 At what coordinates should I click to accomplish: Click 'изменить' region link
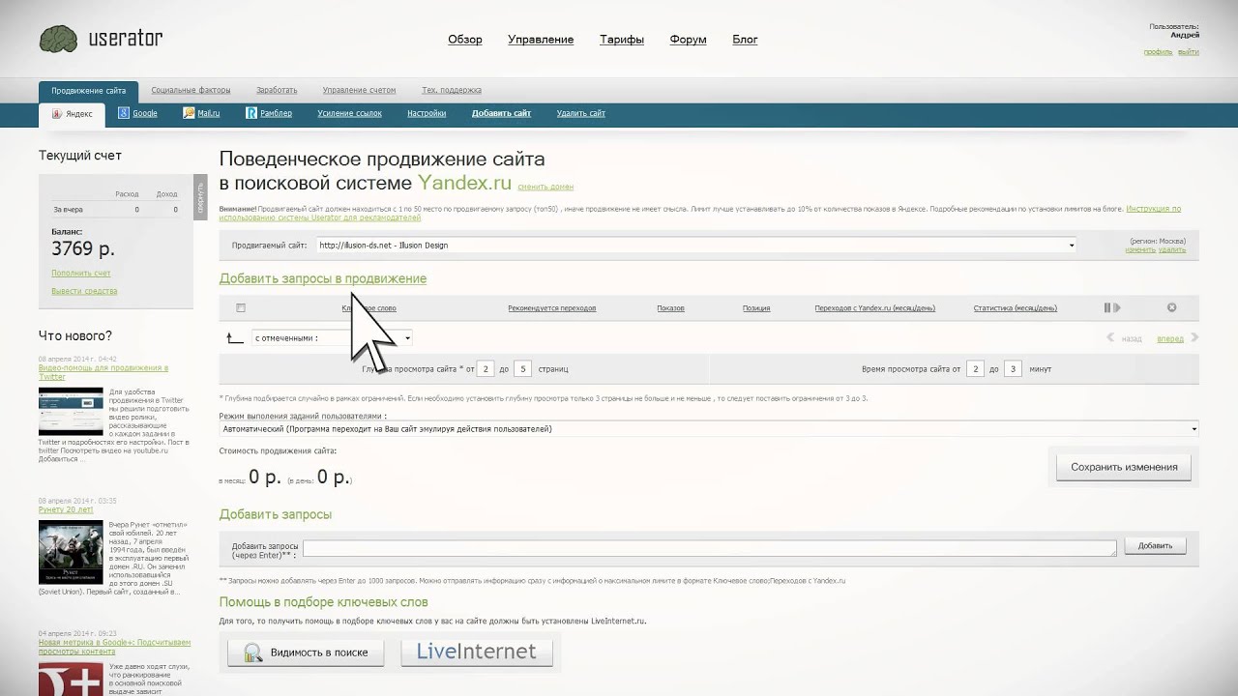[x=1140, y=249]
